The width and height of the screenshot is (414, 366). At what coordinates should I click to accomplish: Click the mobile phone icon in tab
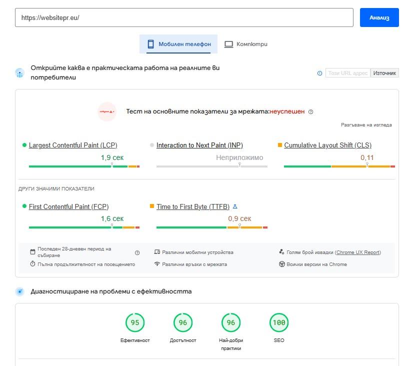click(150, 44)
